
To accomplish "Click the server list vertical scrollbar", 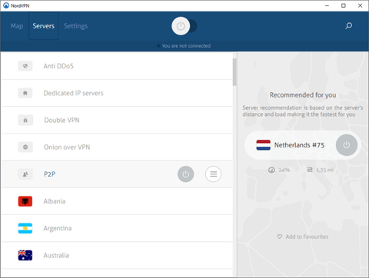I will [x=234, y=72].
